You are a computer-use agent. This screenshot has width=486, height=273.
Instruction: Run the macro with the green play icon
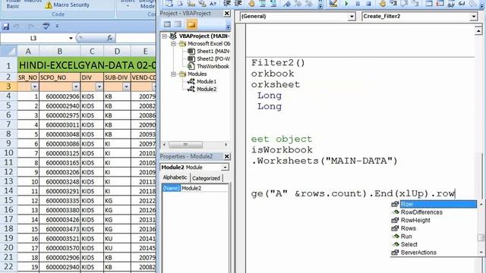coord(346,4)
